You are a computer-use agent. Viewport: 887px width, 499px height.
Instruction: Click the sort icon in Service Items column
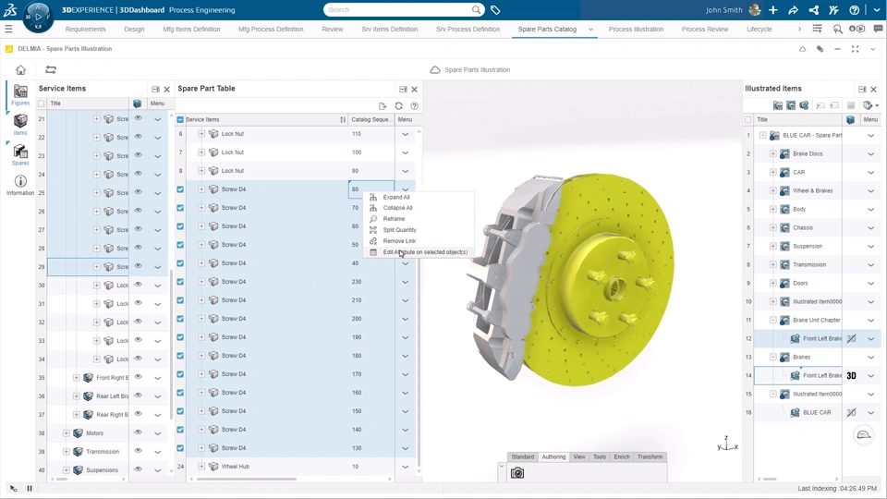(343, 119)
